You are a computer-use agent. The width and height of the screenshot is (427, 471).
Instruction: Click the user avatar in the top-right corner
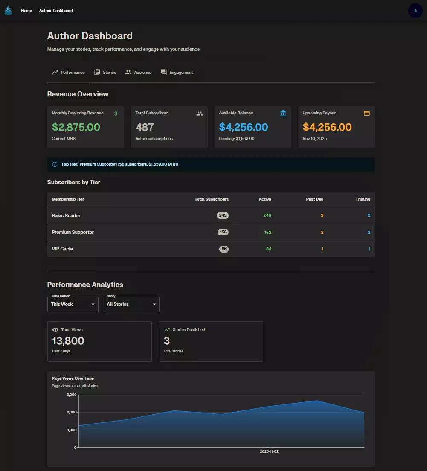(x=415, y=10)
